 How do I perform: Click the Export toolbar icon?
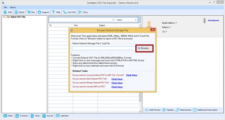click(16, 12)
